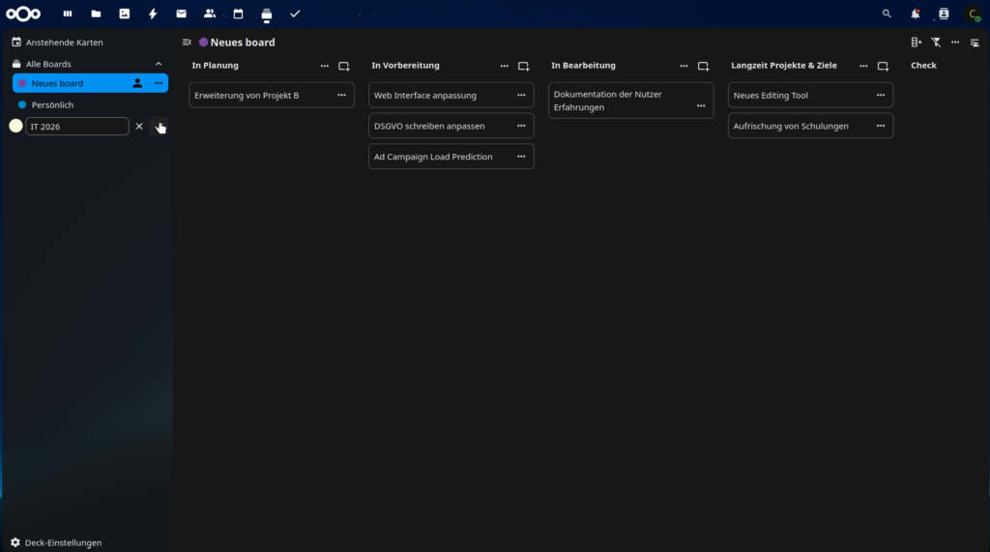Open the filter icon in board header
The width and height of the screenshot is (990, 552).
(x=936, y=43)
